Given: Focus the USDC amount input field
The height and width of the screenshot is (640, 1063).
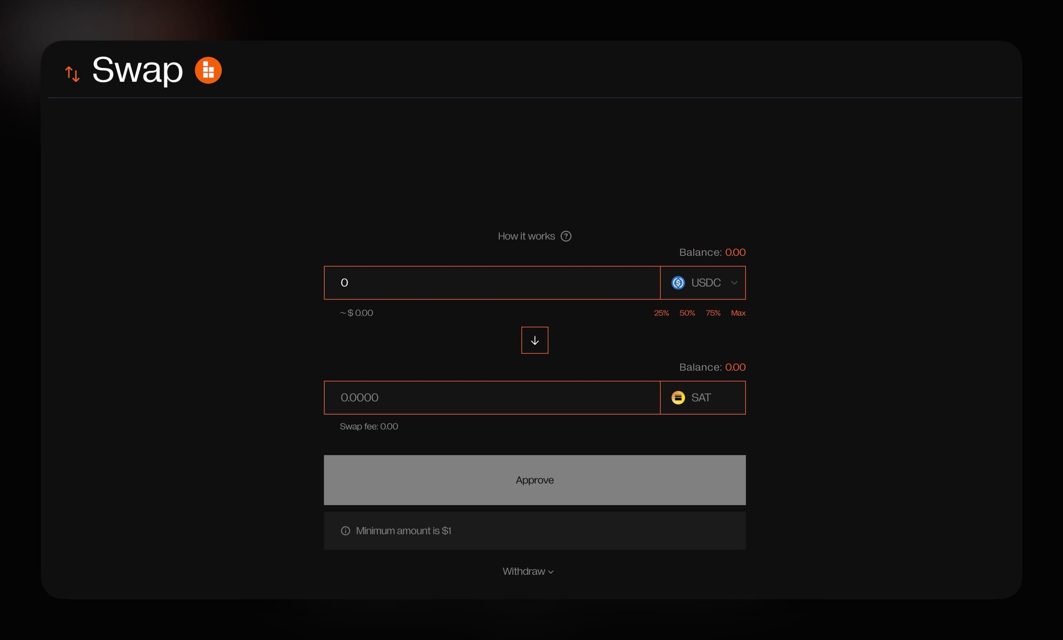Looking at the screenshot, I should [x=492, y=283].
